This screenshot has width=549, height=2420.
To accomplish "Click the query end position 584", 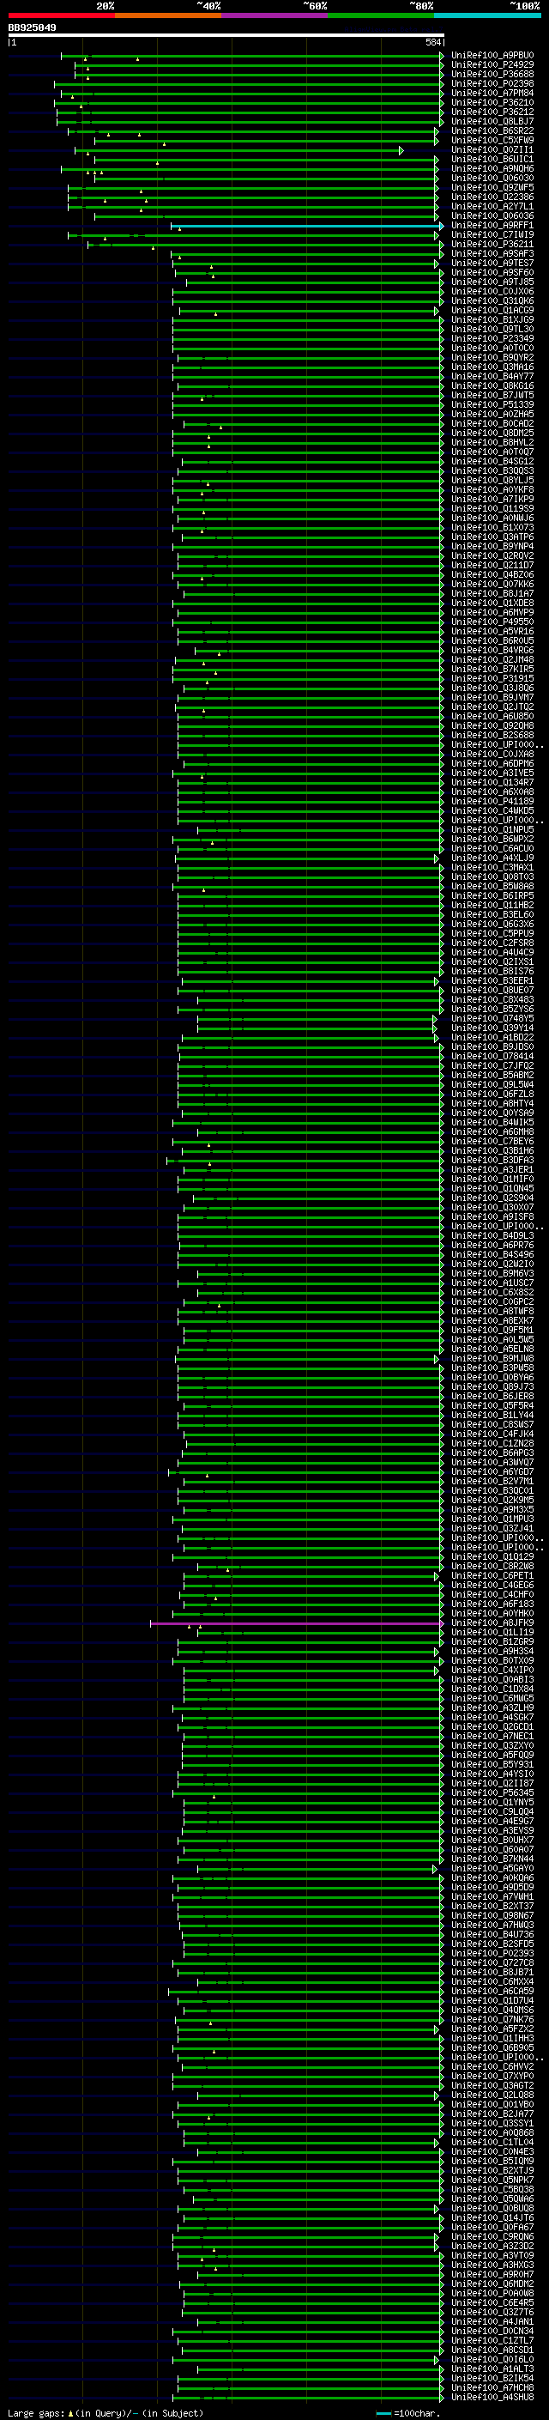I will (433, 42).
